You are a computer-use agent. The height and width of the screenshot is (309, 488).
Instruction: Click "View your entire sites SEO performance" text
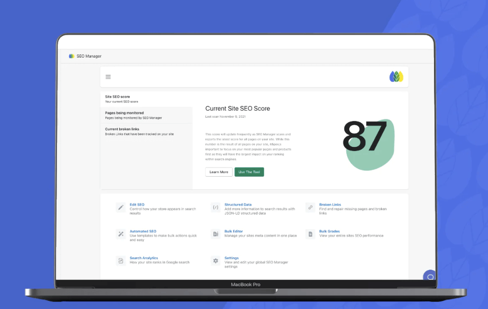(x=351, y=236)
